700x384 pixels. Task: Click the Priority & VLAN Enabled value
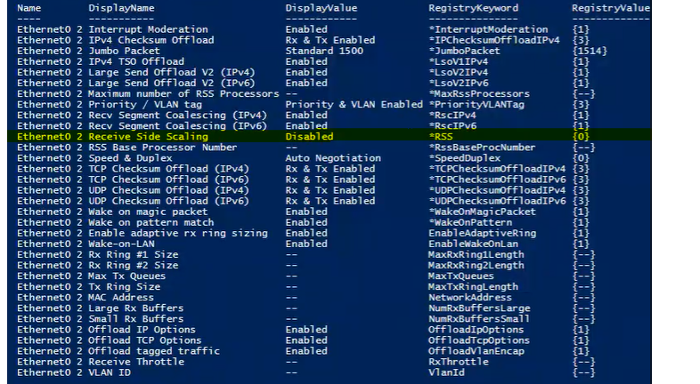coord(354,104)
